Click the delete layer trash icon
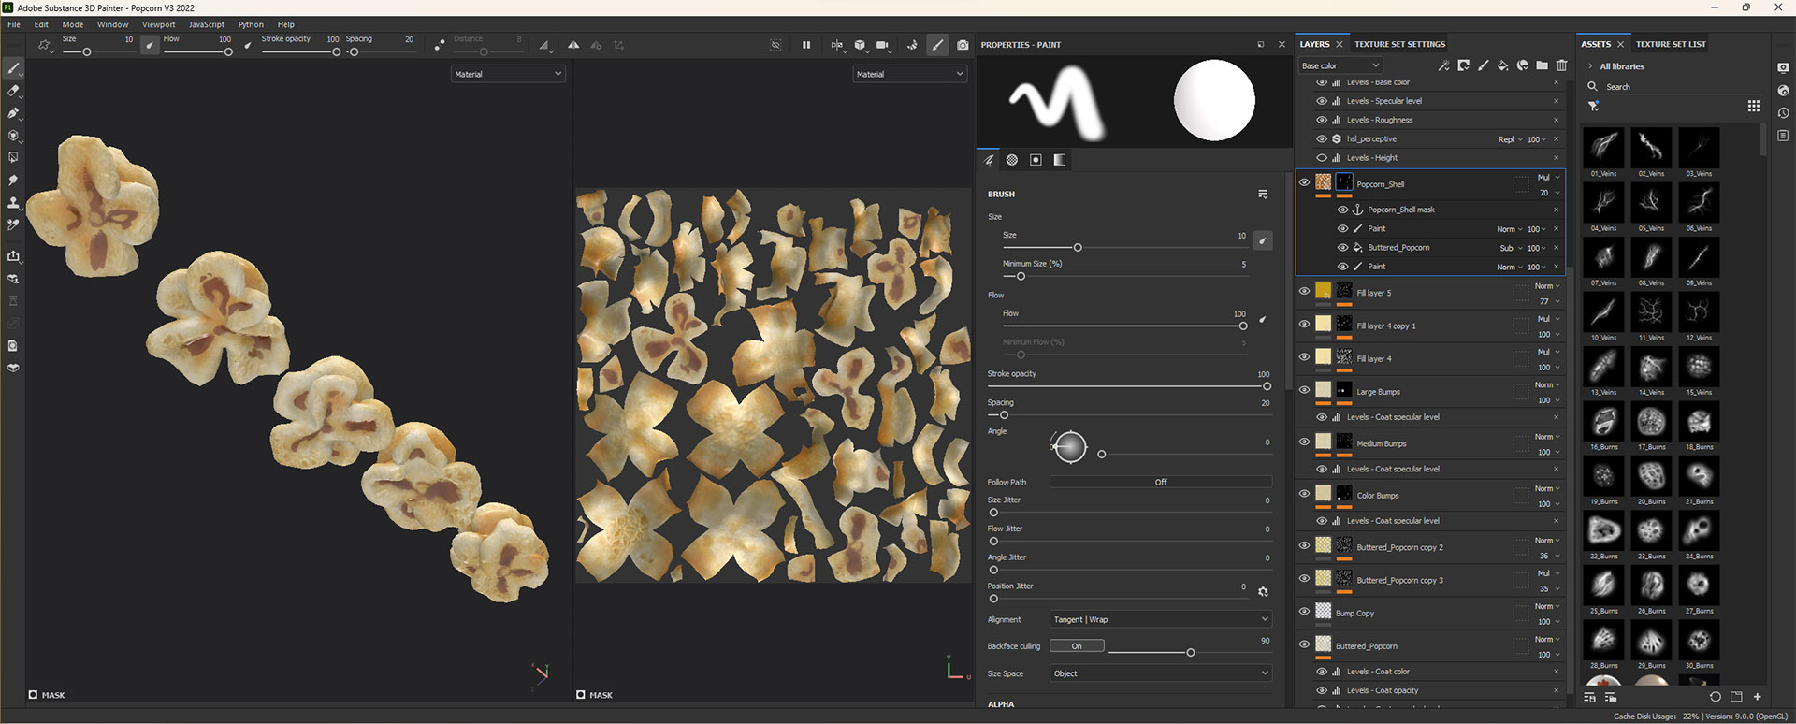Image resolution: width=1796 pixels, height=724 pixels. tap(1561, 65)
